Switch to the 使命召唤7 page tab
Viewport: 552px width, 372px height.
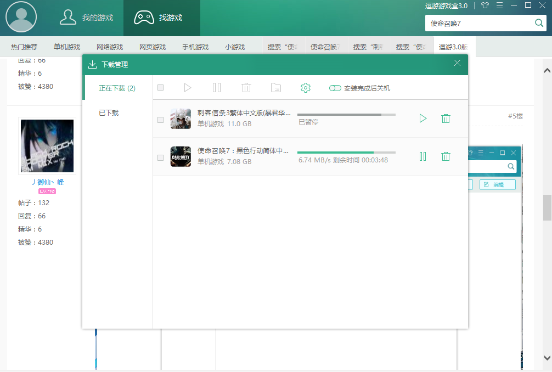(325, 47)
